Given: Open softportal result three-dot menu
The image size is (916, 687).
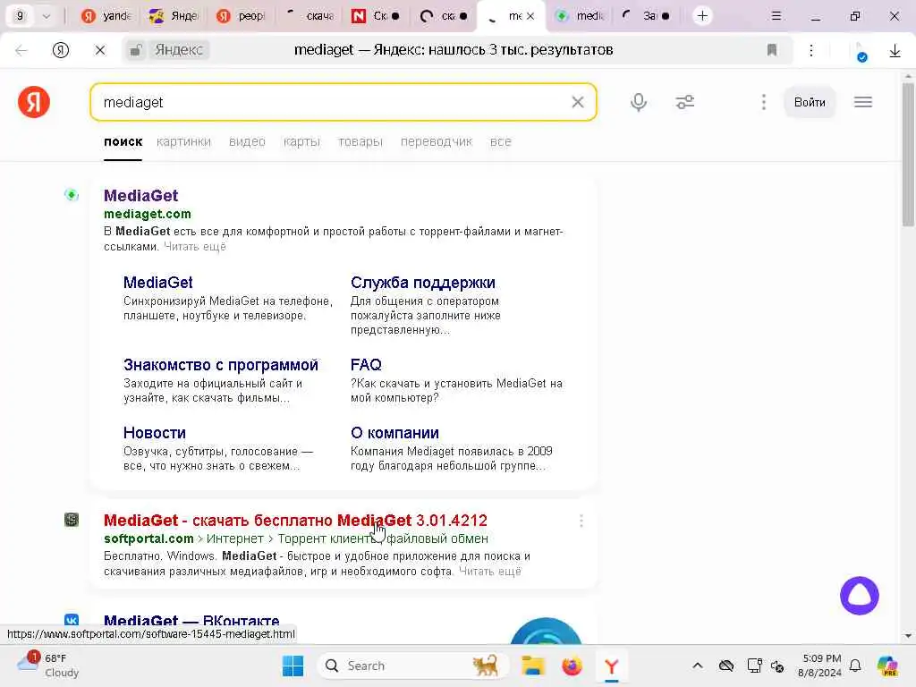Looking at the screenshot, I should 581,521.
